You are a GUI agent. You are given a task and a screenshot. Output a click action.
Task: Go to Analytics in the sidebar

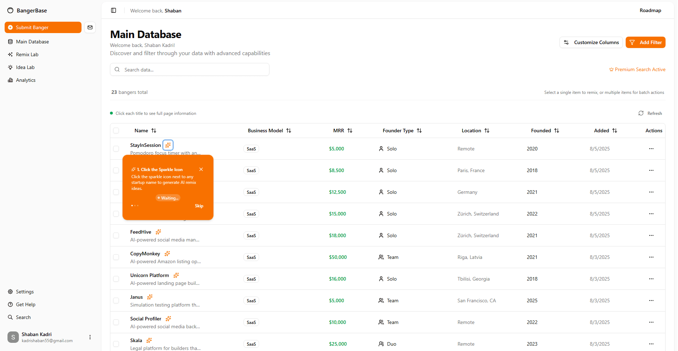[x=26, y=80]
